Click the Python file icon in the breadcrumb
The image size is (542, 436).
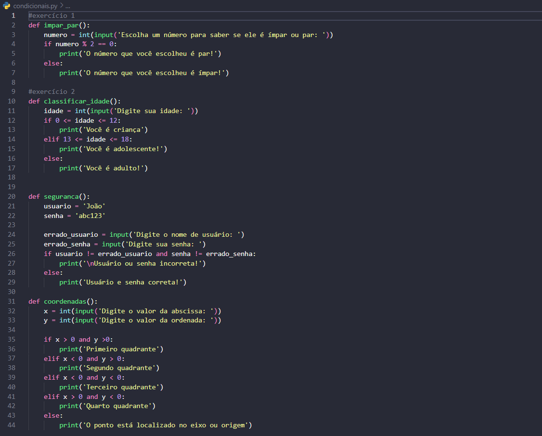click(x=7, y=6)
